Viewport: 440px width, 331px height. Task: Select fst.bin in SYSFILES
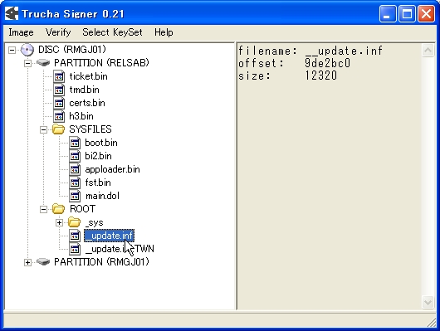(98, 183)
